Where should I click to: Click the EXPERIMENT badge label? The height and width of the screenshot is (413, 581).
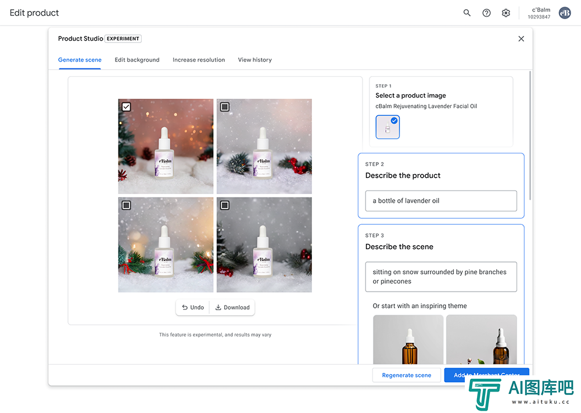pos(123,38)
